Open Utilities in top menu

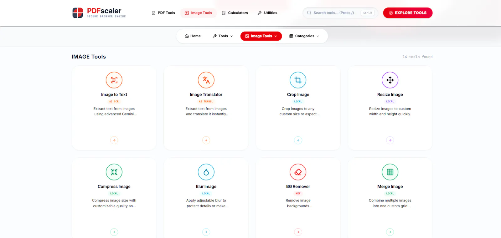point(267,13)
